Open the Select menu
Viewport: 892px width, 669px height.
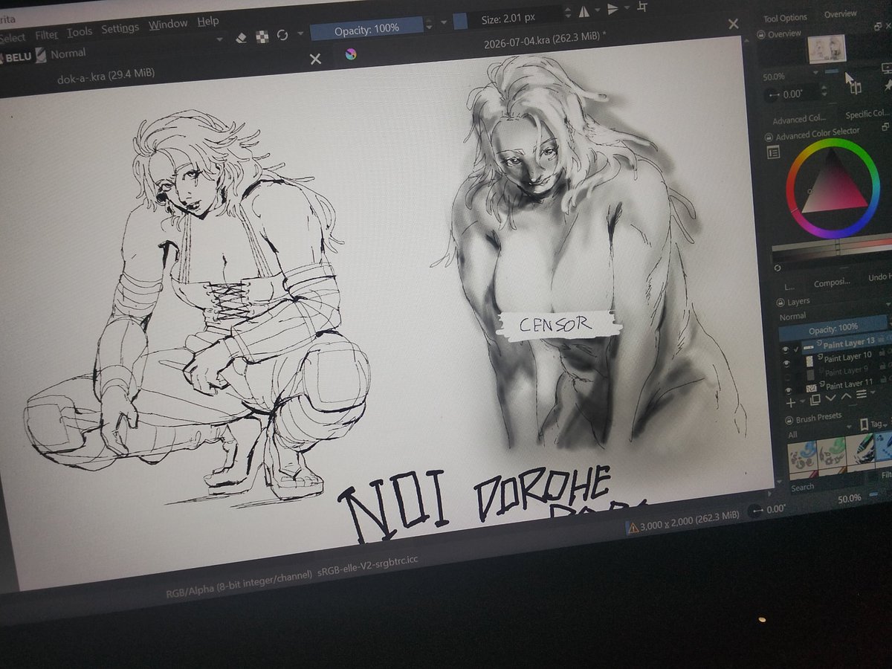coord(13,36)
